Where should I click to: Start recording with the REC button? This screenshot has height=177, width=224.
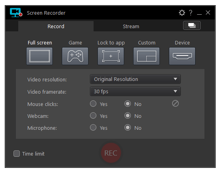point(111,153)
